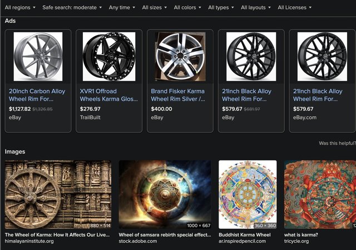Open Safe search: moderate dropdown
356x250 pixels.
coord(72,7)
